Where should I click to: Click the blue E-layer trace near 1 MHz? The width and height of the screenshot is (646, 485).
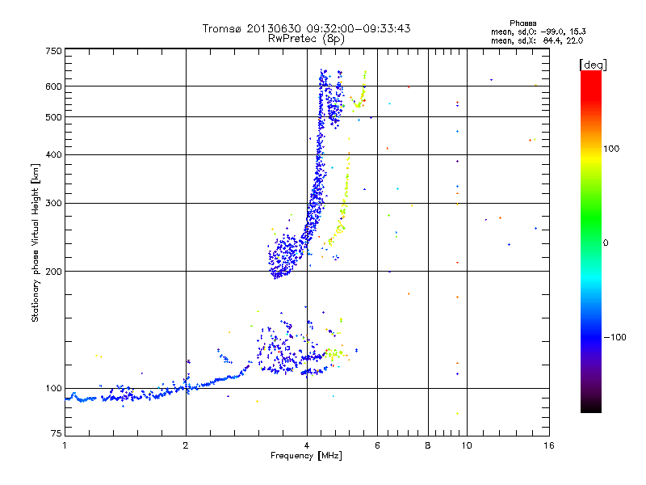click(82, 399)
